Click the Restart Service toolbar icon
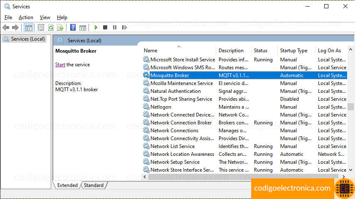Image resolution: width=355 pixels, height=199 pixels. [x=124, y=27]
